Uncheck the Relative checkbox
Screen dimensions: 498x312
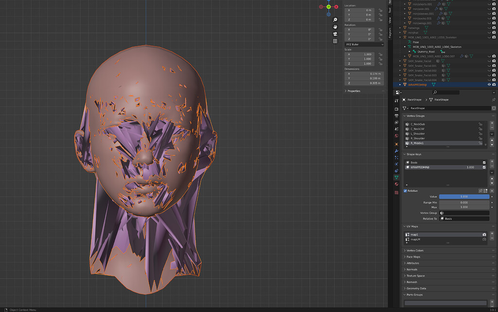pyautogui.click(x=405, y=191)
